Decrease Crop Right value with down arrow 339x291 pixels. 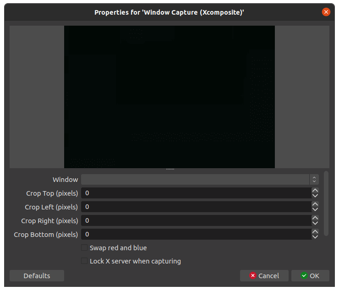[315, 224]
